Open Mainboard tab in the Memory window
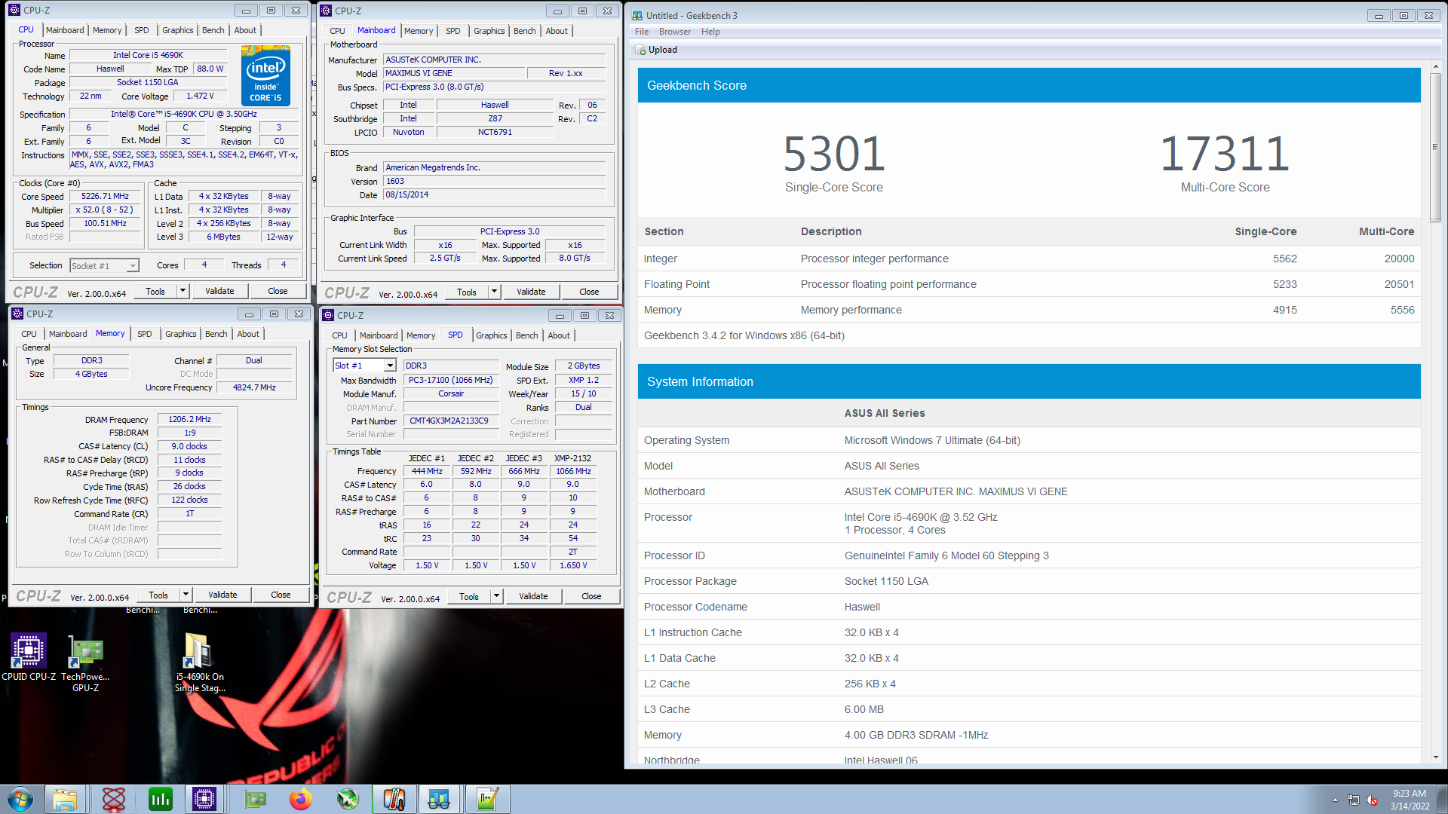Viewport: 1448px width, 814px height. [x=68, y=334]
